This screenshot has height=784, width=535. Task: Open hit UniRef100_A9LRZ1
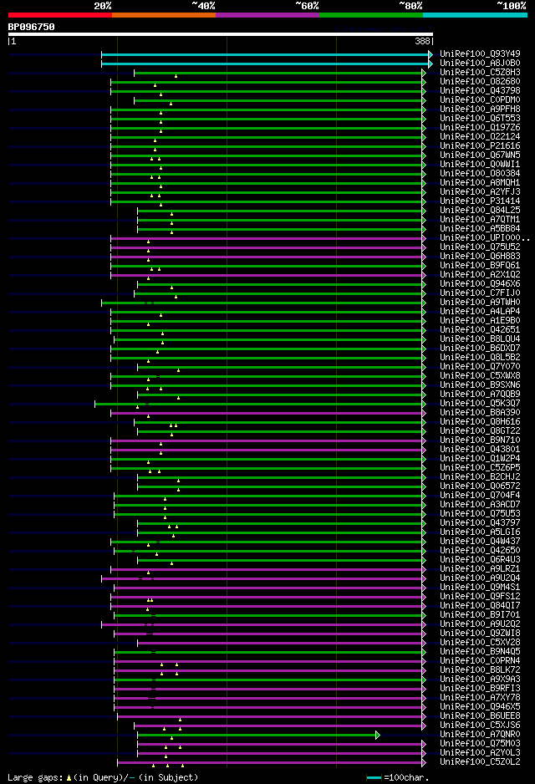click(480, 568)
